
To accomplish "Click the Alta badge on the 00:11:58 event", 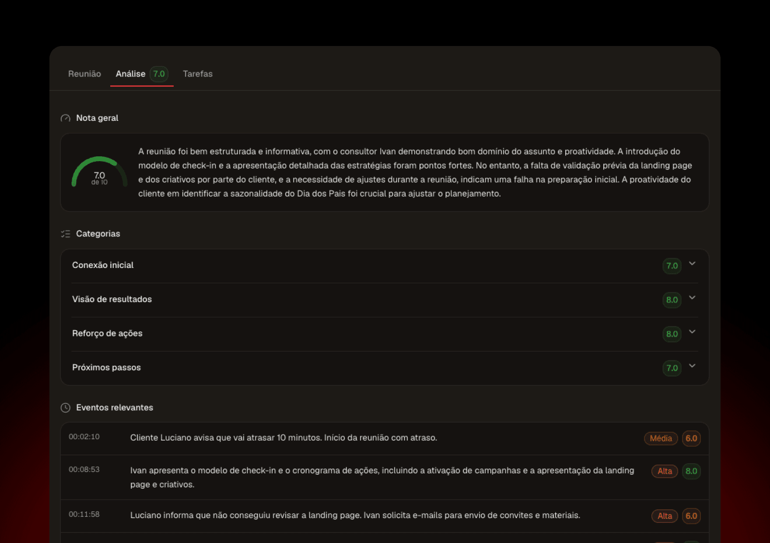I will 665,516.
